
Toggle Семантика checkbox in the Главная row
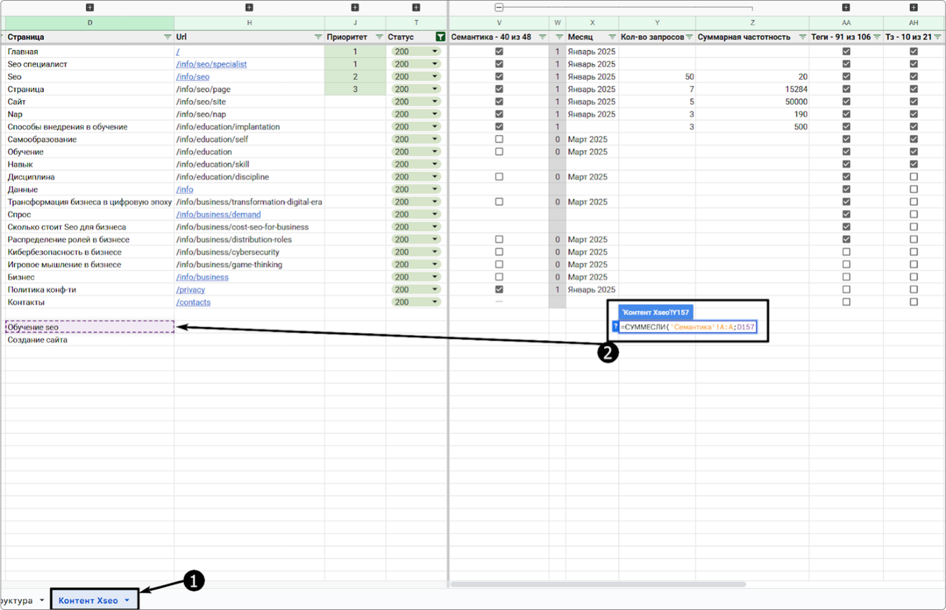pyautogui.click(x=499, y=51)
